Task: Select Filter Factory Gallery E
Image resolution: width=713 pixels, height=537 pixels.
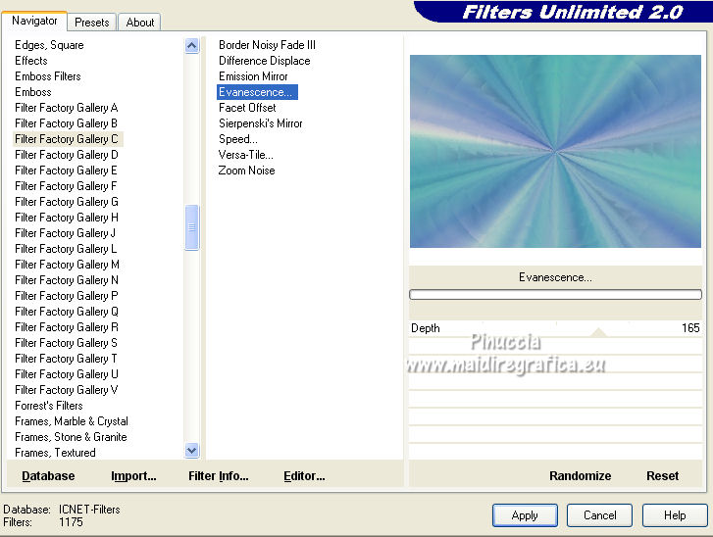Action: tap(67, 171)
